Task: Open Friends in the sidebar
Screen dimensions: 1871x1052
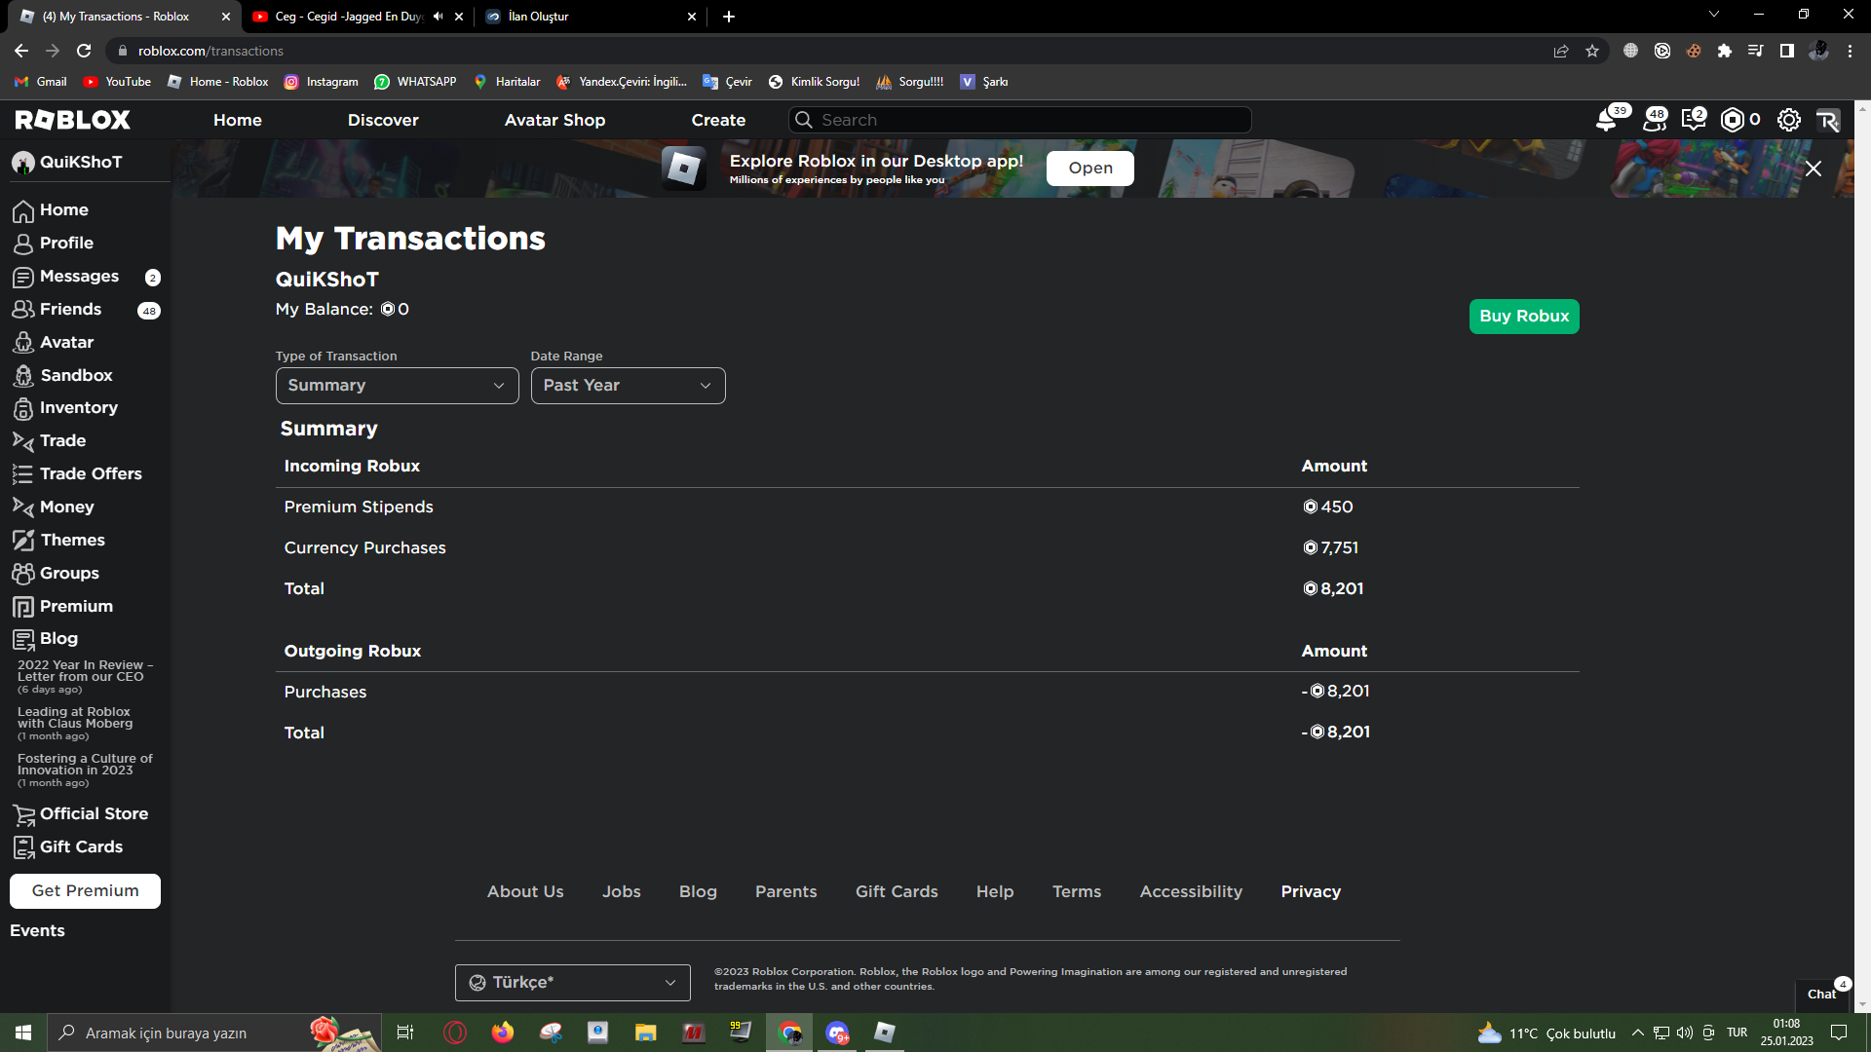Action: [x=57, y=310]
